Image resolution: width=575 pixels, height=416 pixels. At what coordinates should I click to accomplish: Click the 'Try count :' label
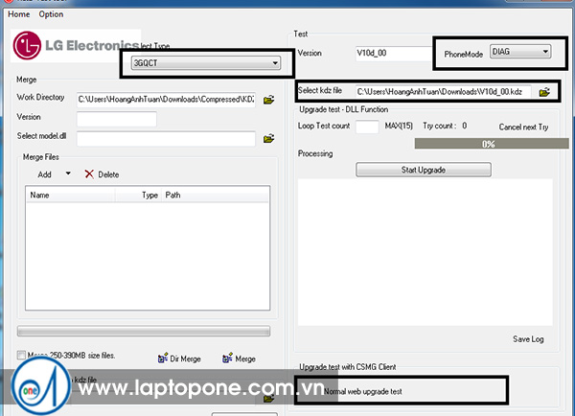pos(440,126)
